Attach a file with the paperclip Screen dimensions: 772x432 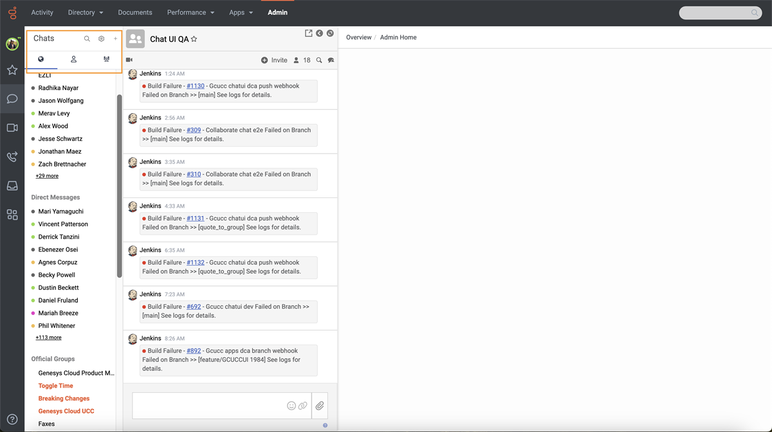pyautogui.click(x=320, y=406)
